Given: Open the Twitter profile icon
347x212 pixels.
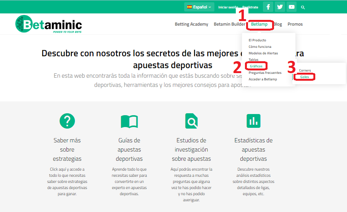Looking at the screenshot, I should 280,7.
